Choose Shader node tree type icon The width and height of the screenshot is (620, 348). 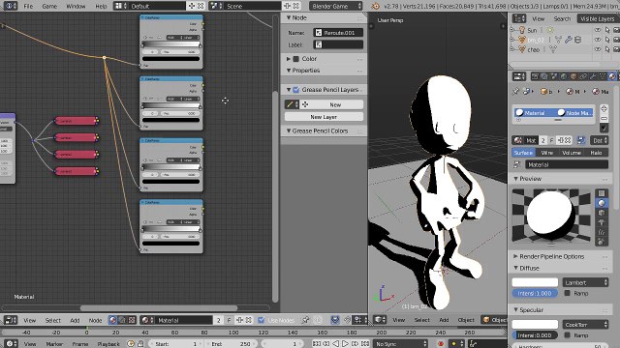(113, 320)
